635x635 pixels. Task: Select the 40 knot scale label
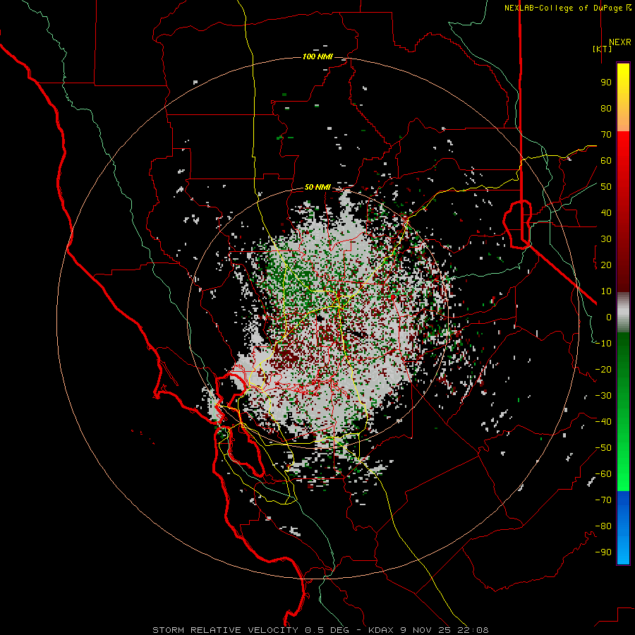coord(606,212)
